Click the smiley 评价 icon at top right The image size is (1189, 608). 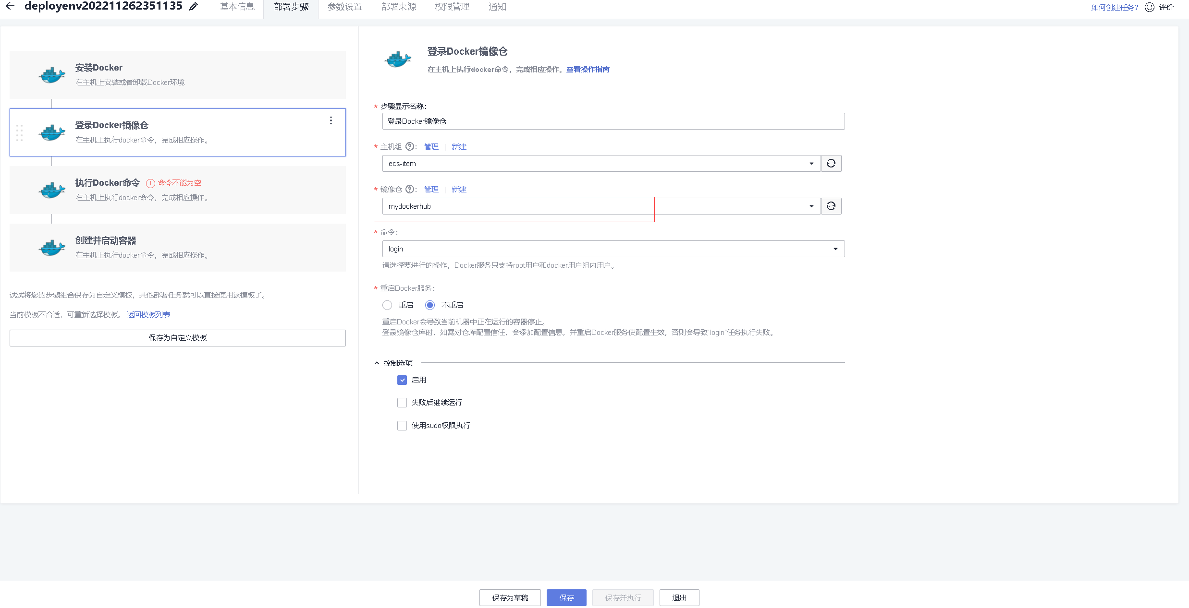1149,7
